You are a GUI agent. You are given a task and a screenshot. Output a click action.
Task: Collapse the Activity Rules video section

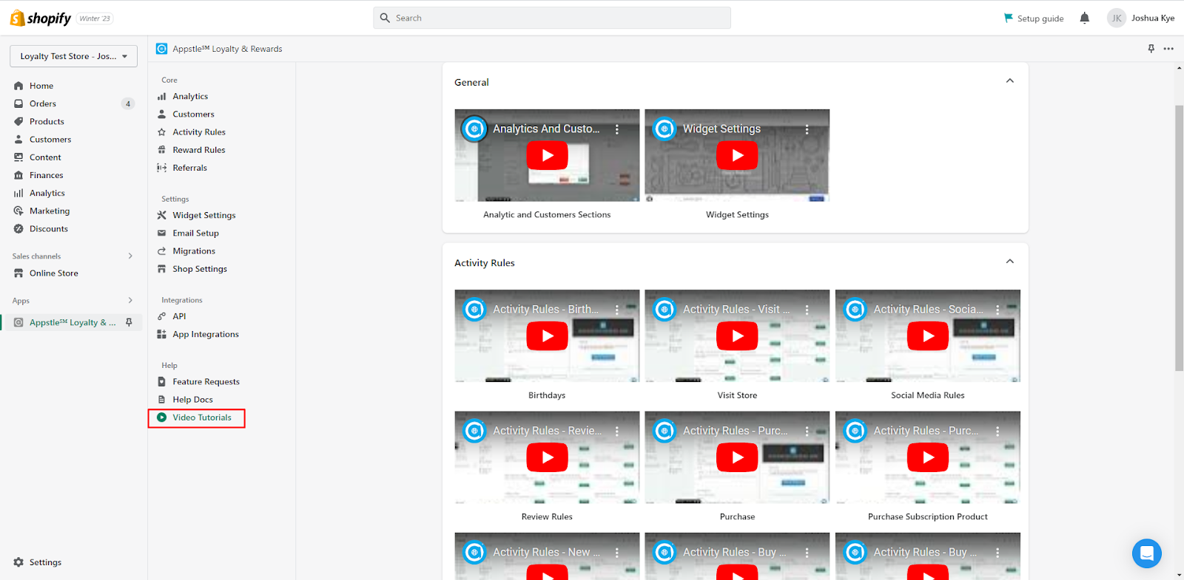pyautogui.click(x=1009, y=262)
